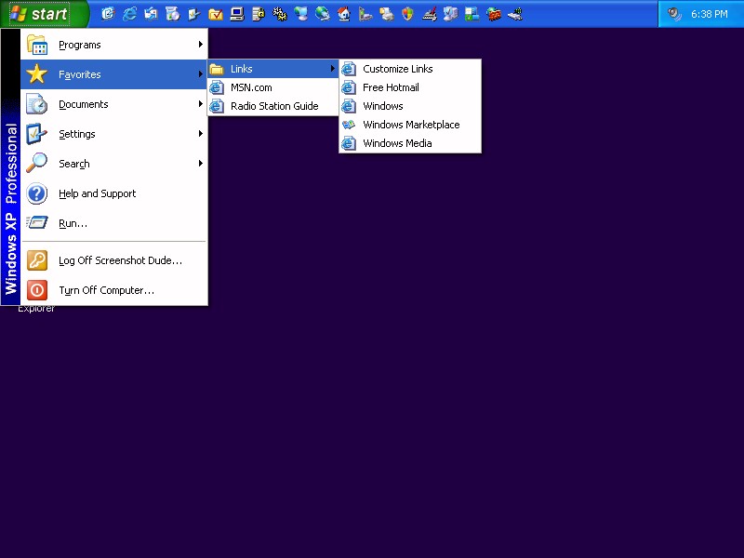Choose Customize Links from Links submenu
Screen dimensions: 744x558
click(x=397, y=69)
